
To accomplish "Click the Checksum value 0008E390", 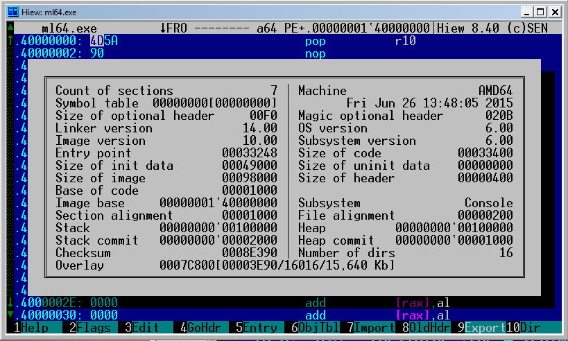I will (249, 253).
